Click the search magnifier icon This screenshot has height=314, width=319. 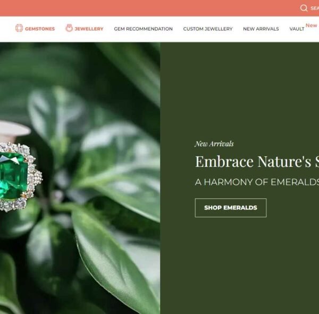click(x=304, y=8)
